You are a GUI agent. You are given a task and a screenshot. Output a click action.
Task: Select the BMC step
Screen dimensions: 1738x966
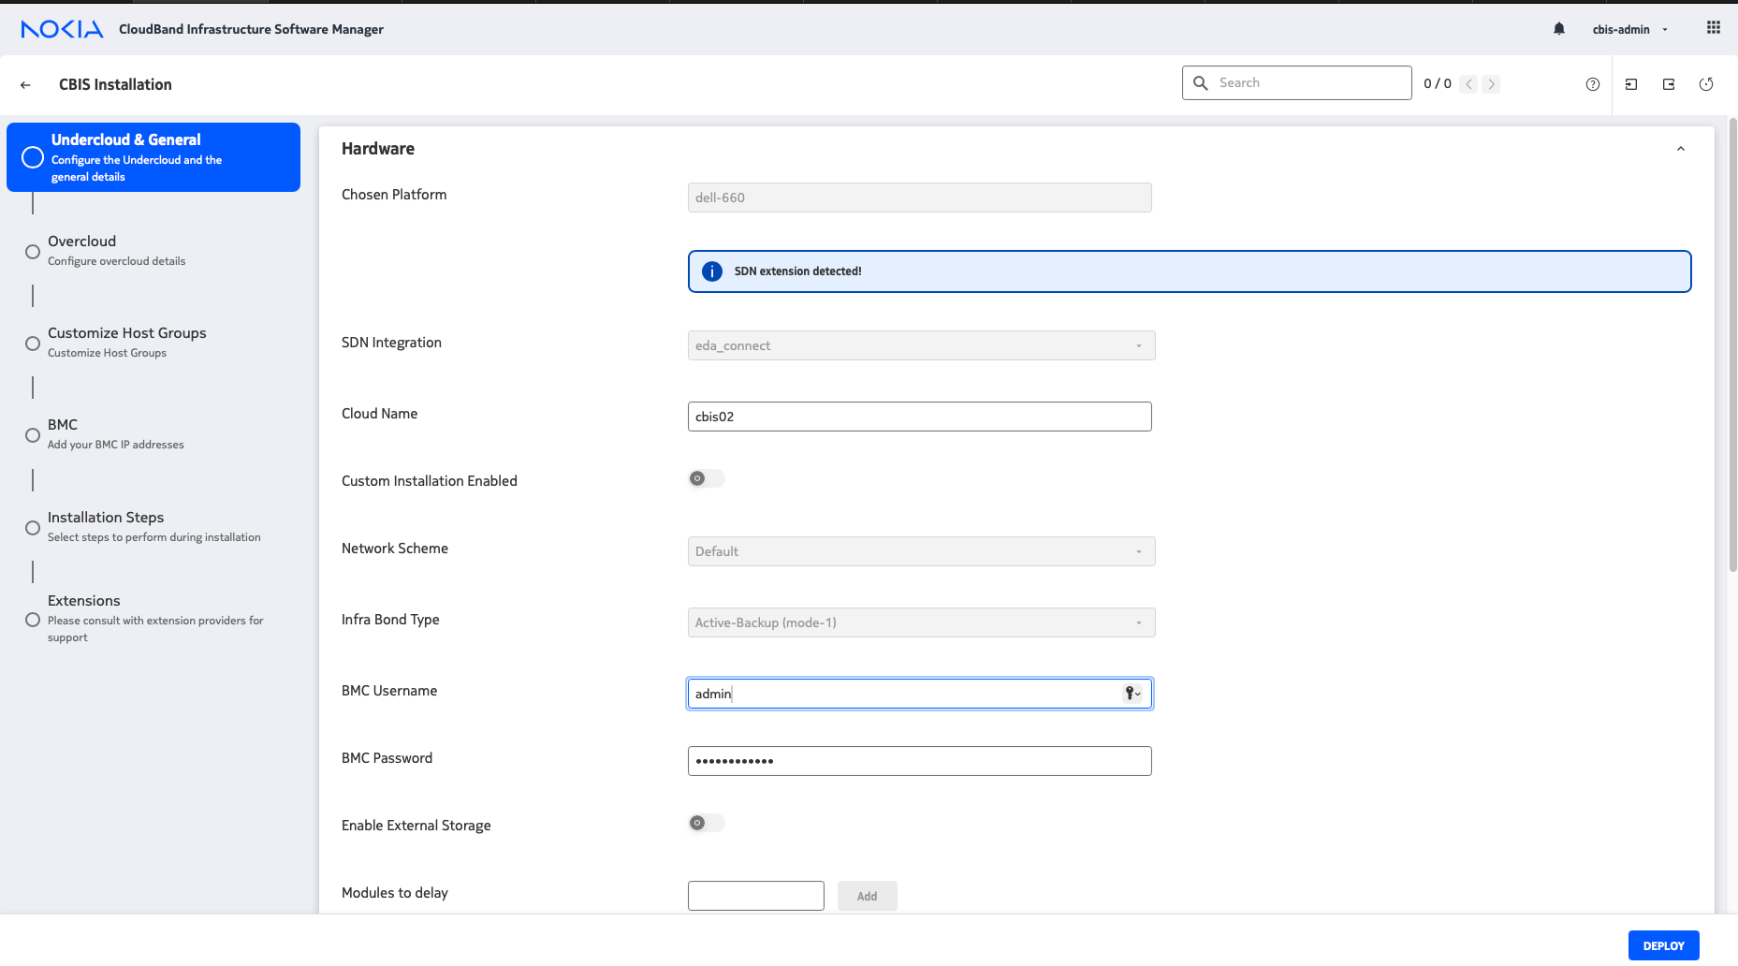tap(115, 433)
